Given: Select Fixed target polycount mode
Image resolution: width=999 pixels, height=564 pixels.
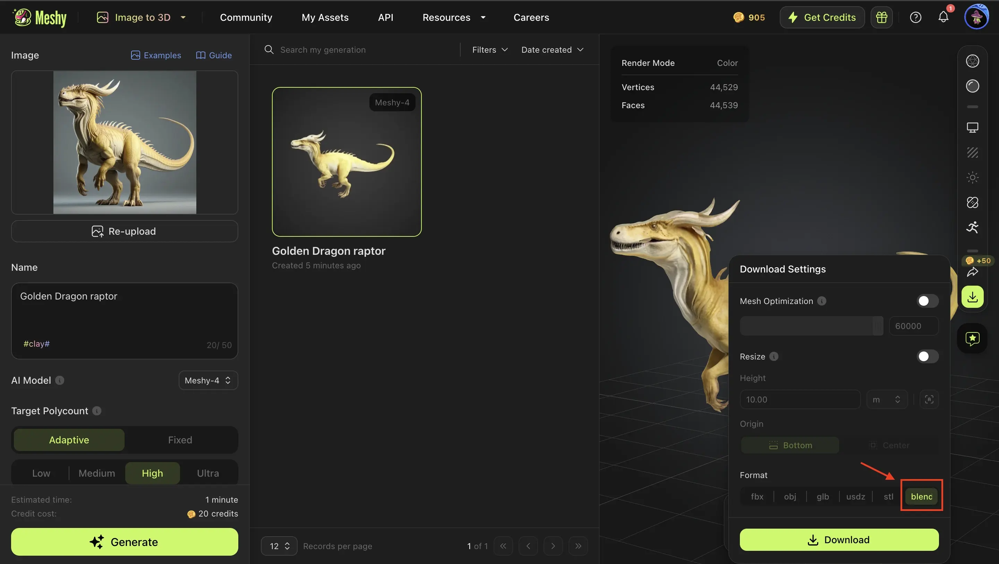Looking at the screenshot, I should click(x=180, y=440).
